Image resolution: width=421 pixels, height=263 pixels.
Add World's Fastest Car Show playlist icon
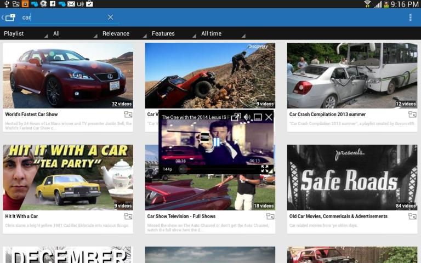point(128,115)
